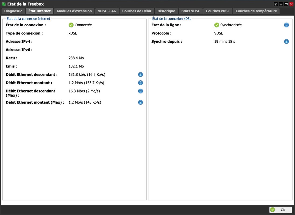Click the État de la connexion Internet heading
The image size is (295, 215).
[x=28, y=19]
